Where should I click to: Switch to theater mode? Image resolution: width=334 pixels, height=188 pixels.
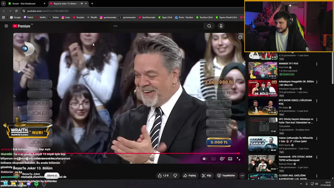[230, 159]
